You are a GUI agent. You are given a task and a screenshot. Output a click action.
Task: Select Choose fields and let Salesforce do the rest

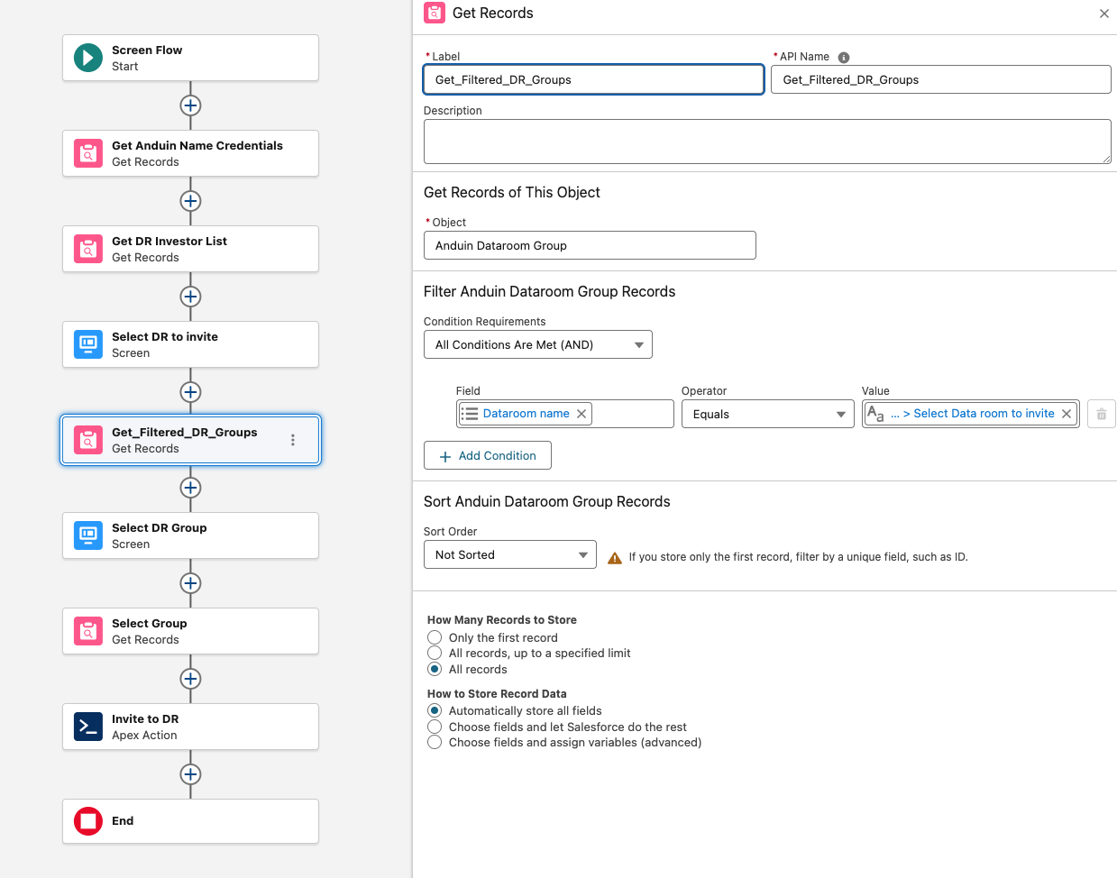click(435, 727)
